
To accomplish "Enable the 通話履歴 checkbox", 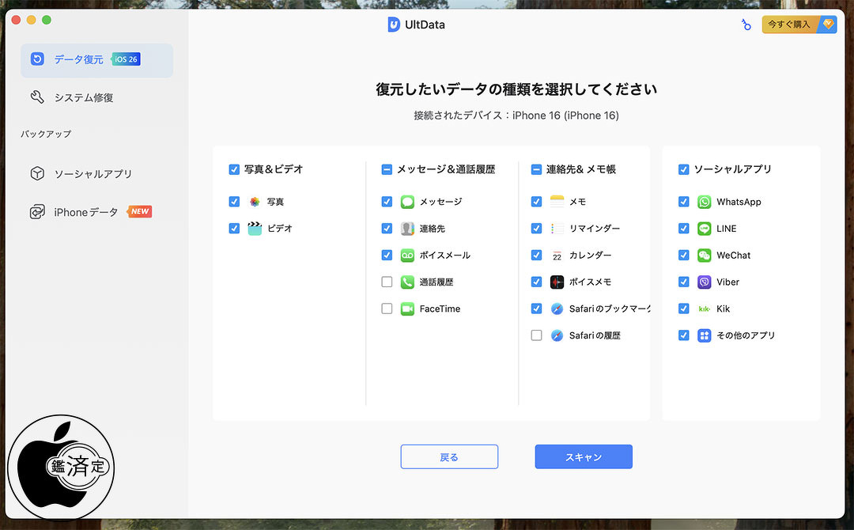I will click(387, 282).
